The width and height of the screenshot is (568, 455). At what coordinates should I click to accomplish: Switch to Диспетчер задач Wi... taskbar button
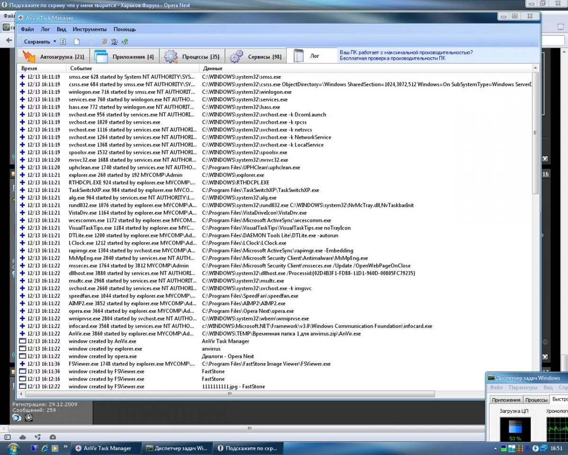click(x=177, y=448)
